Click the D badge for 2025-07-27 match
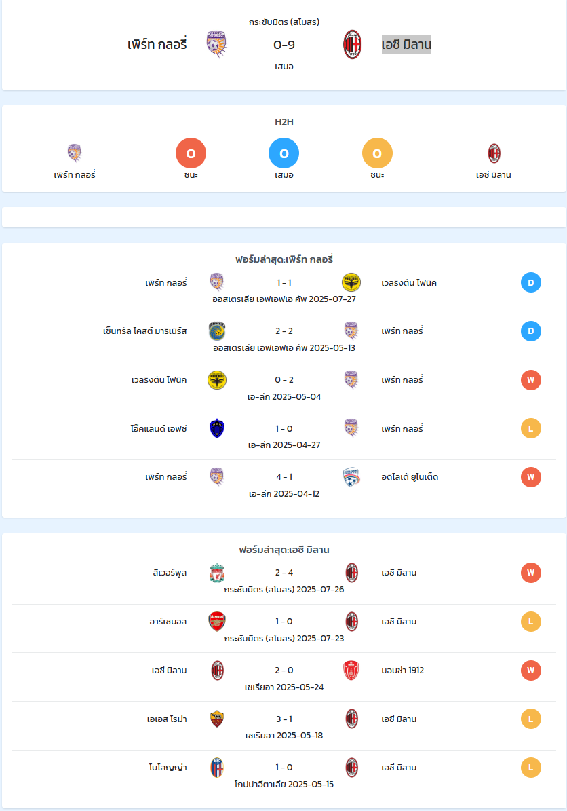Image resolution: width=567 pixels, height=811 pixels. [x=531, y=282]
